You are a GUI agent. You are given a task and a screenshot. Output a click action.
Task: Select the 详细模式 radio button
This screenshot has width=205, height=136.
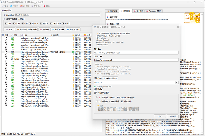[97, 101]
